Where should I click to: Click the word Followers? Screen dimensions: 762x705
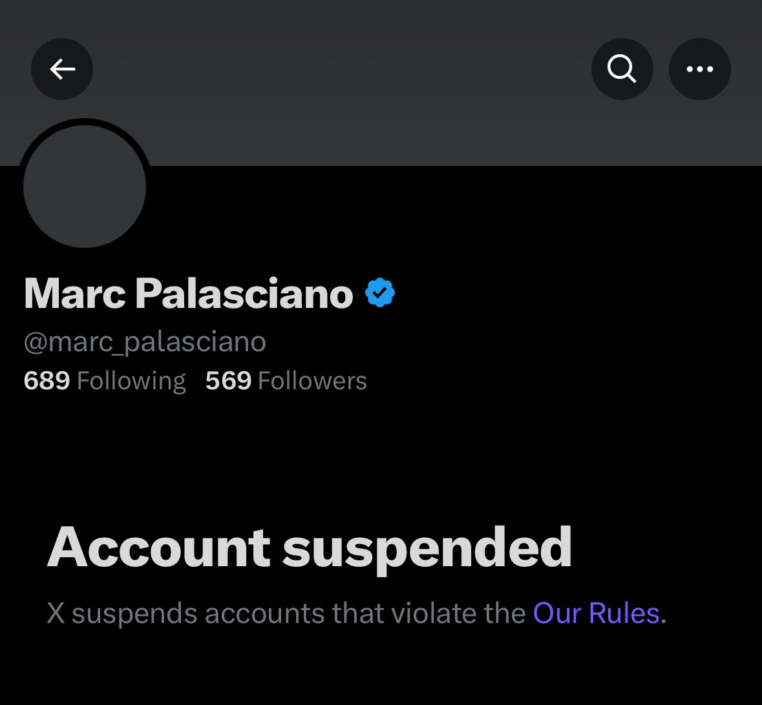pos(312,381)
